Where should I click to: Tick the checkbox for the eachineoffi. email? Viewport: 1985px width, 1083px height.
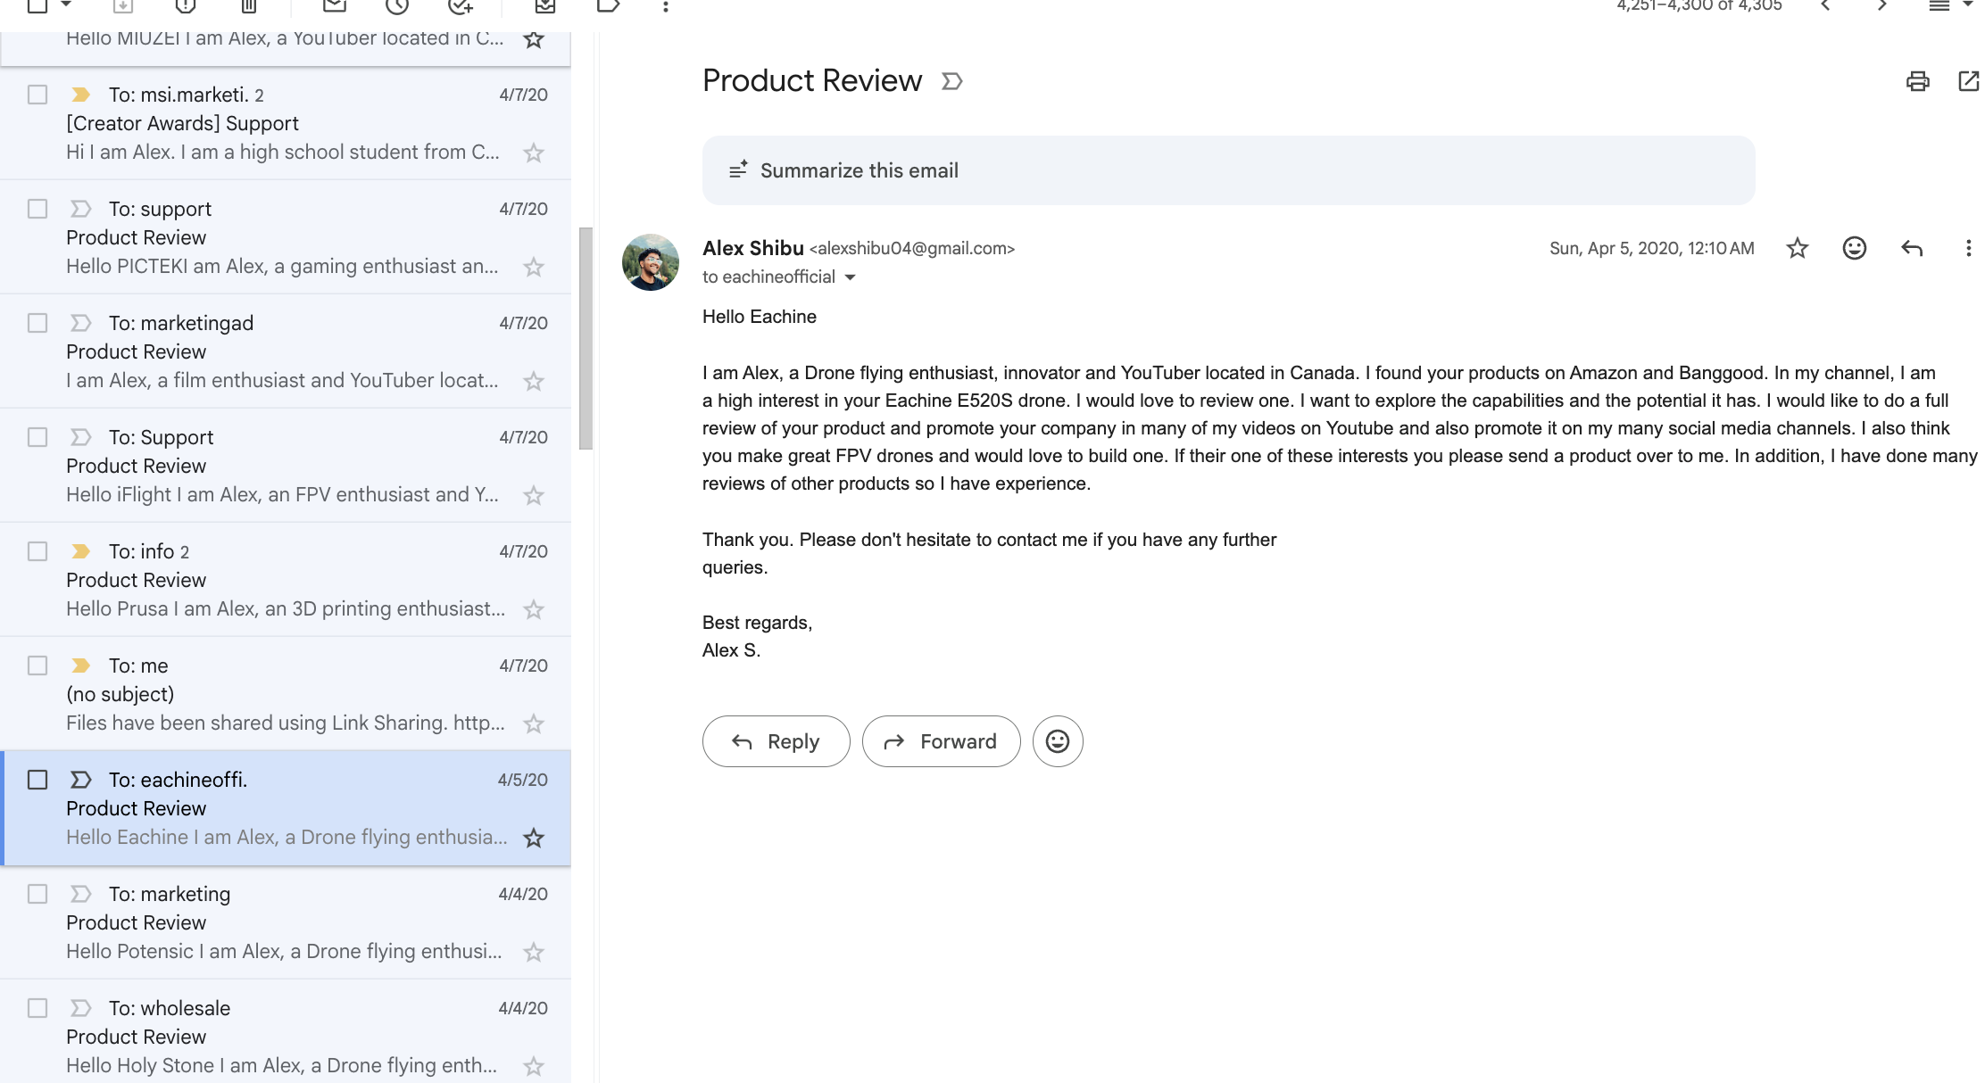coord(37,780)
